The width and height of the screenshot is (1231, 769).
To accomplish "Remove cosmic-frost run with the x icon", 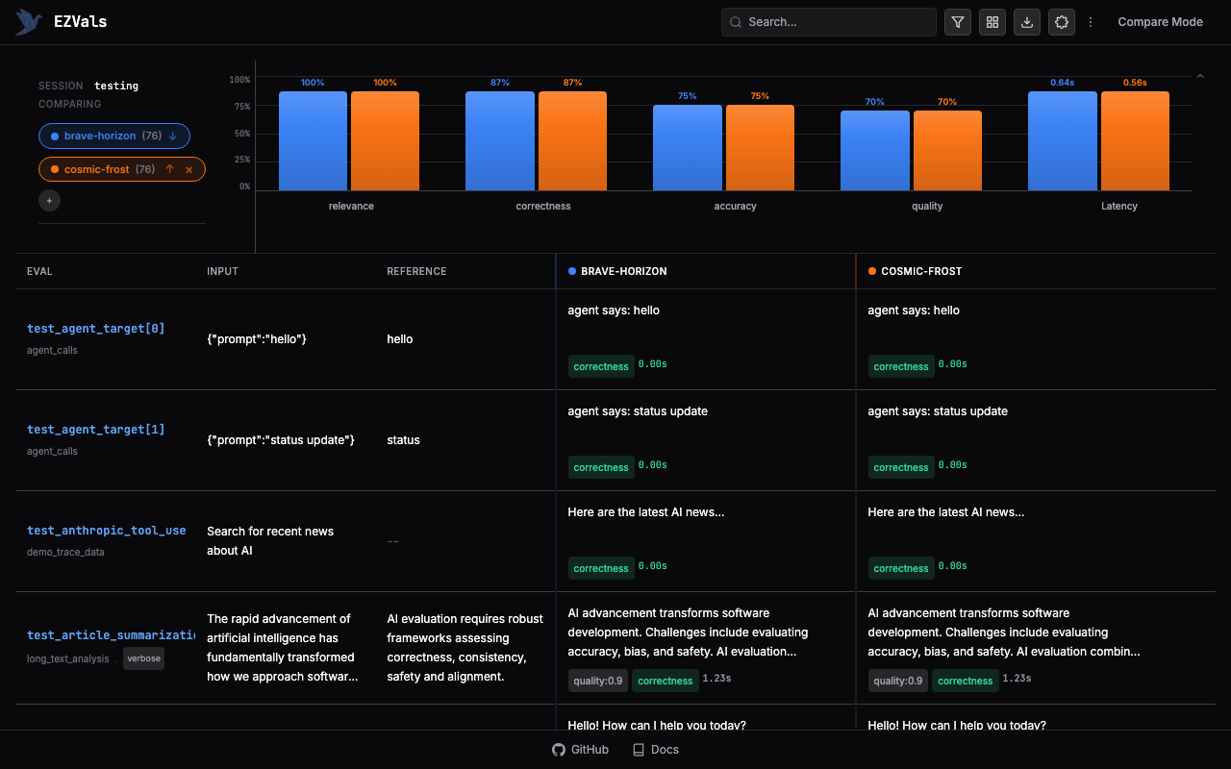I will pos(189,170).
